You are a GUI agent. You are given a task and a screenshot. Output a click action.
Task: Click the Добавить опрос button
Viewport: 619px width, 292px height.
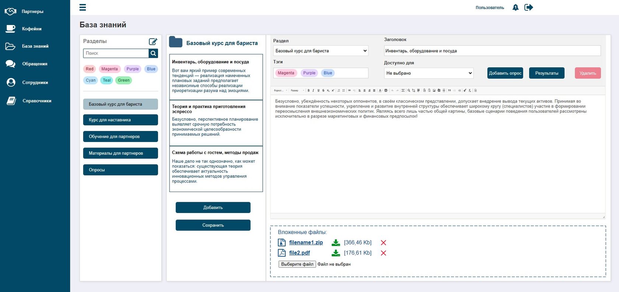(x=505, y=73)
